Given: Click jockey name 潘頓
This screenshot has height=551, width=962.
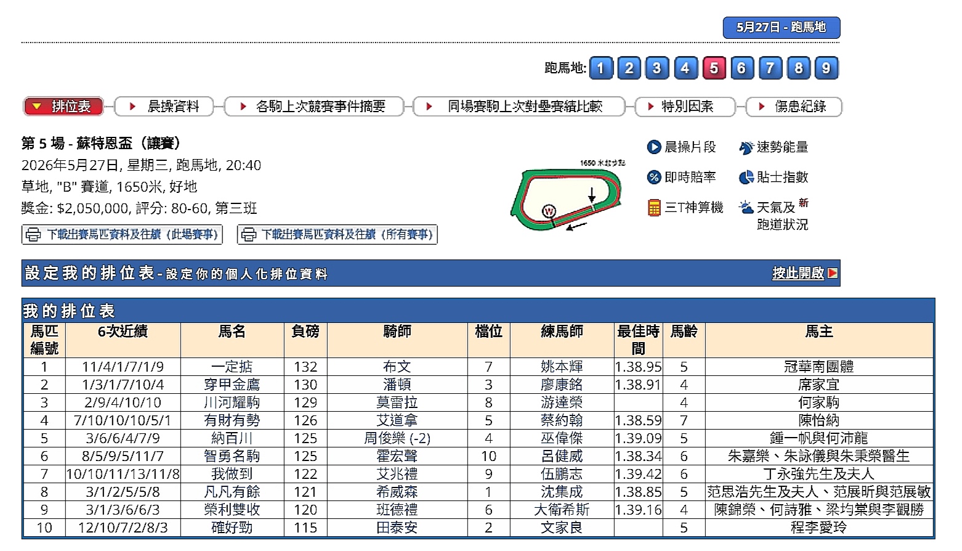Looking at the screenshot, I should click(397, 385).
